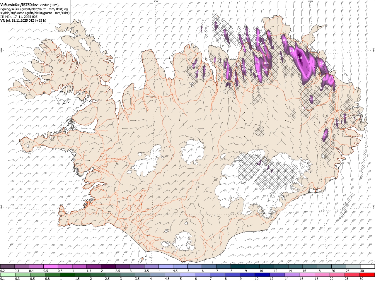This screenshot has height=281, width=375.
Task: Select the 'rigning/skúrir' description line
Action: point(34,9)
